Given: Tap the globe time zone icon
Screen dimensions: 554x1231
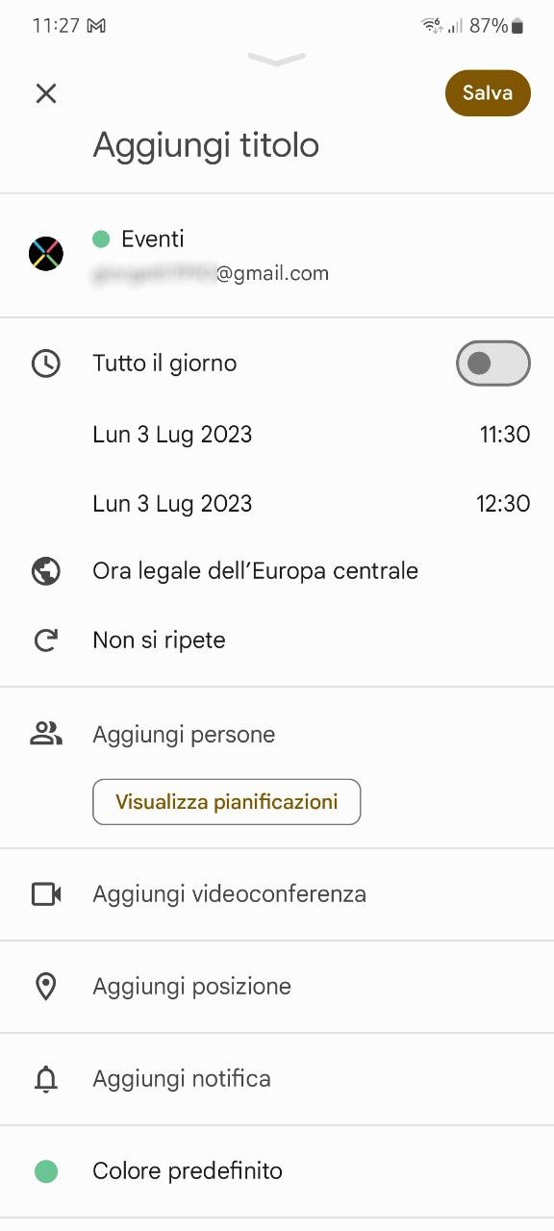Looking at the screenshot, I should pyautogui.click(x=46, y=571).
